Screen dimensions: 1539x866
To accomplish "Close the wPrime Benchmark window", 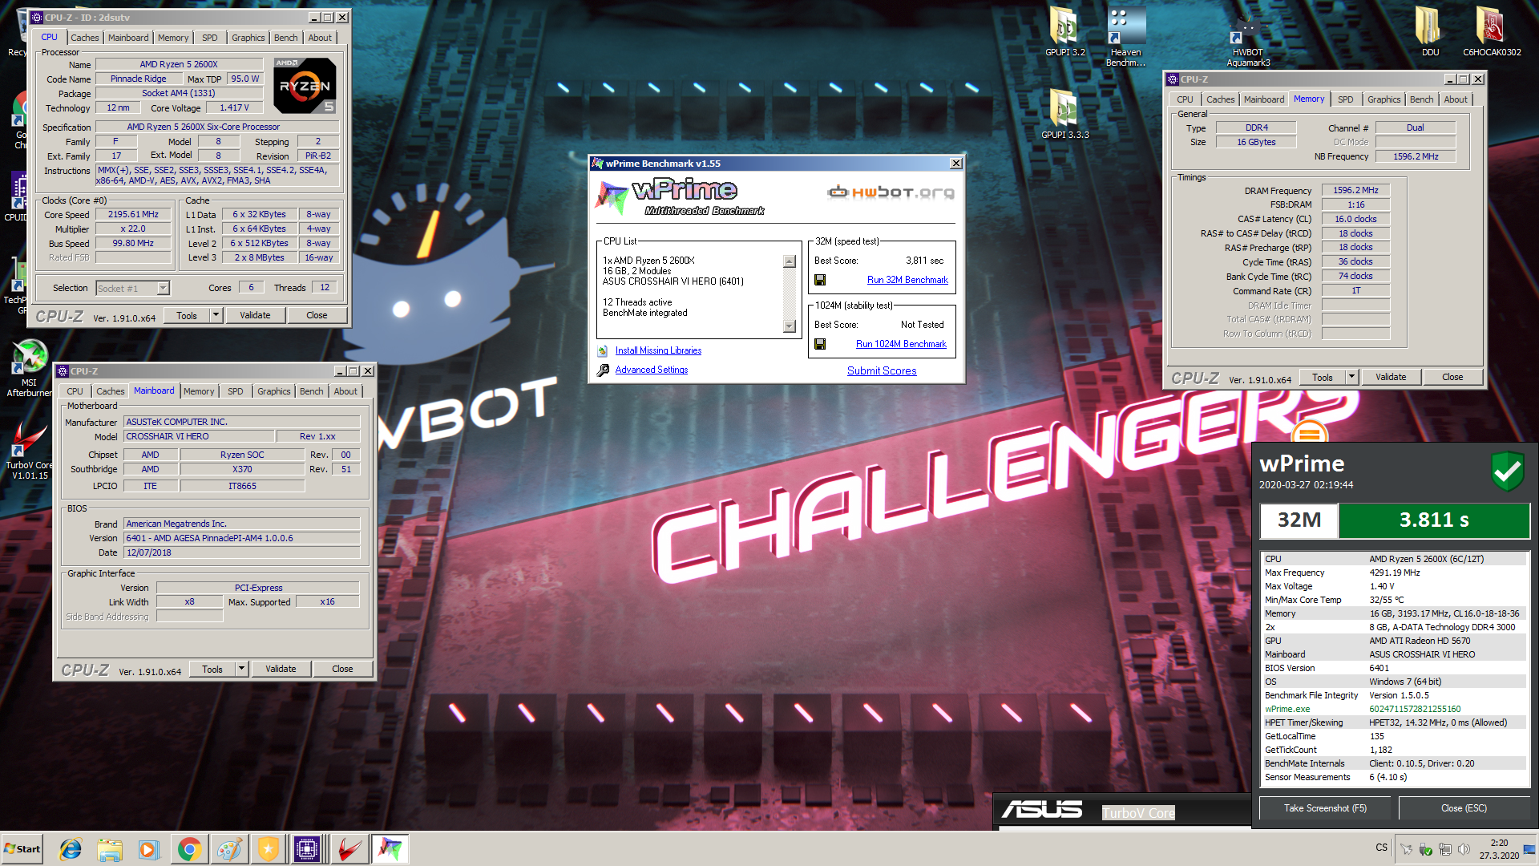I will click(x=955, y=164).
